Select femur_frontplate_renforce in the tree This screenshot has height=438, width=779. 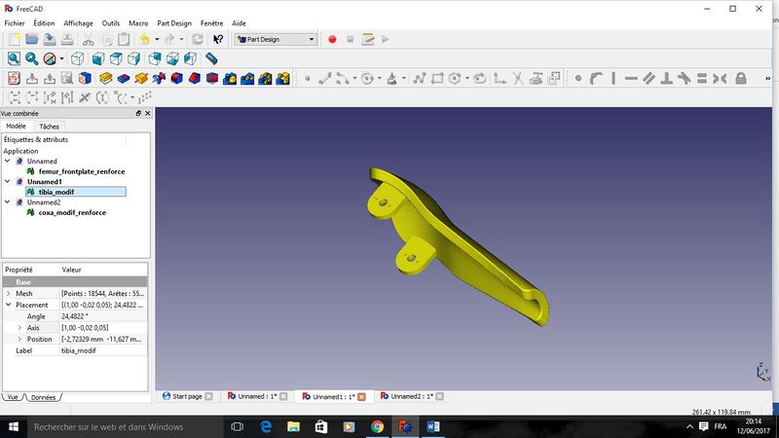81,171
